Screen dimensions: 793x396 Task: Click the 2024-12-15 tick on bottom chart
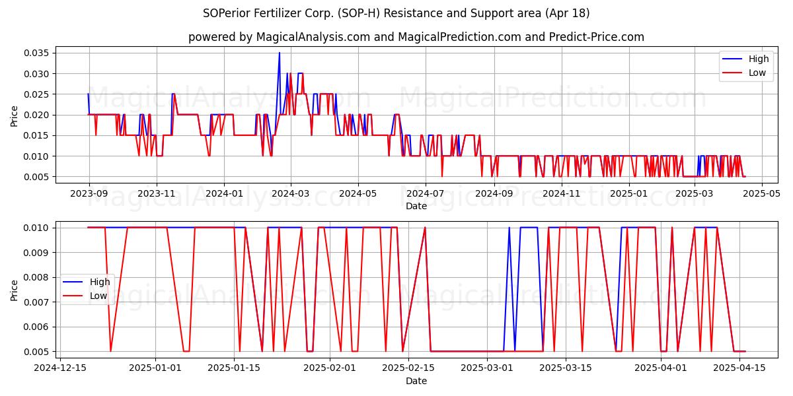coord(60,368)
